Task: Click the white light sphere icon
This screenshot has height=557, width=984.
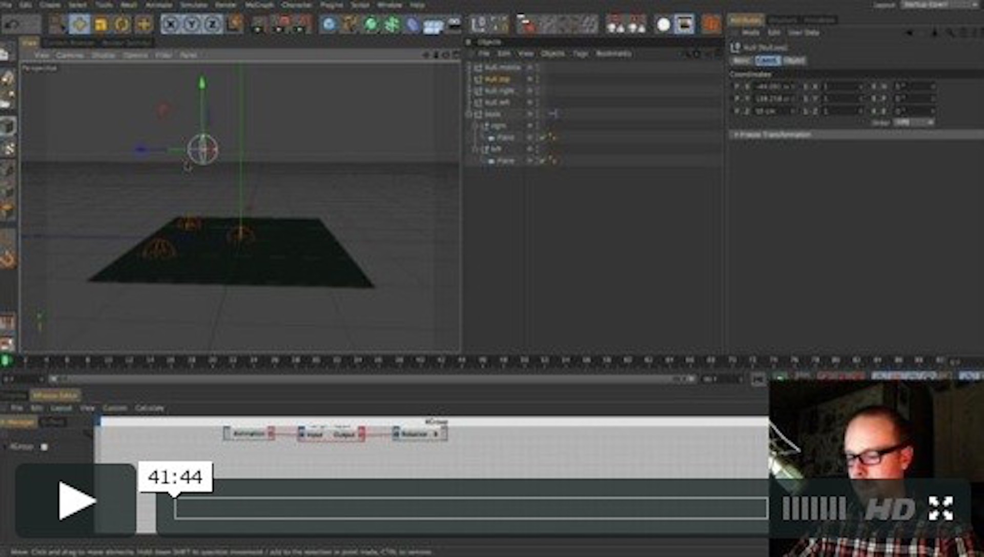Action: pos(663,24)
